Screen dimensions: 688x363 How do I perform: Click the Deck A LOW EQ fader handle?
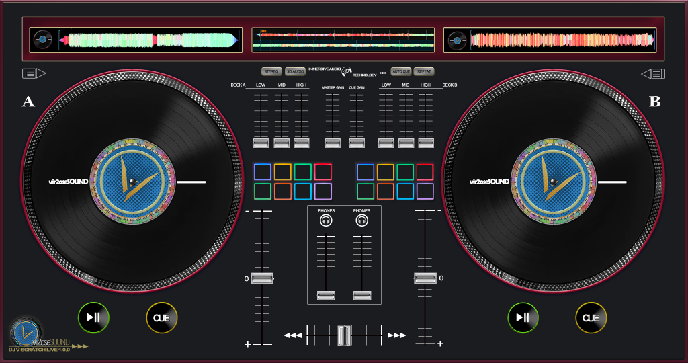tap(261, 143)
